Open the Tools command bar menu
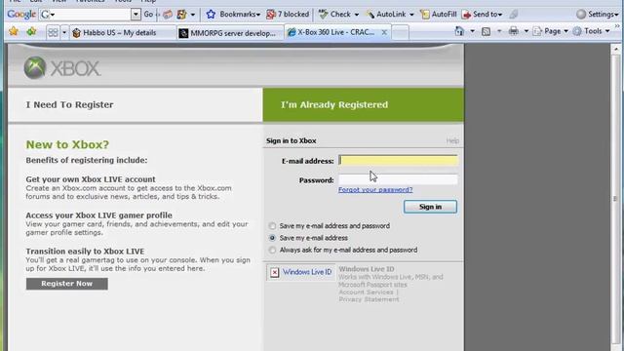 [592, 31]
